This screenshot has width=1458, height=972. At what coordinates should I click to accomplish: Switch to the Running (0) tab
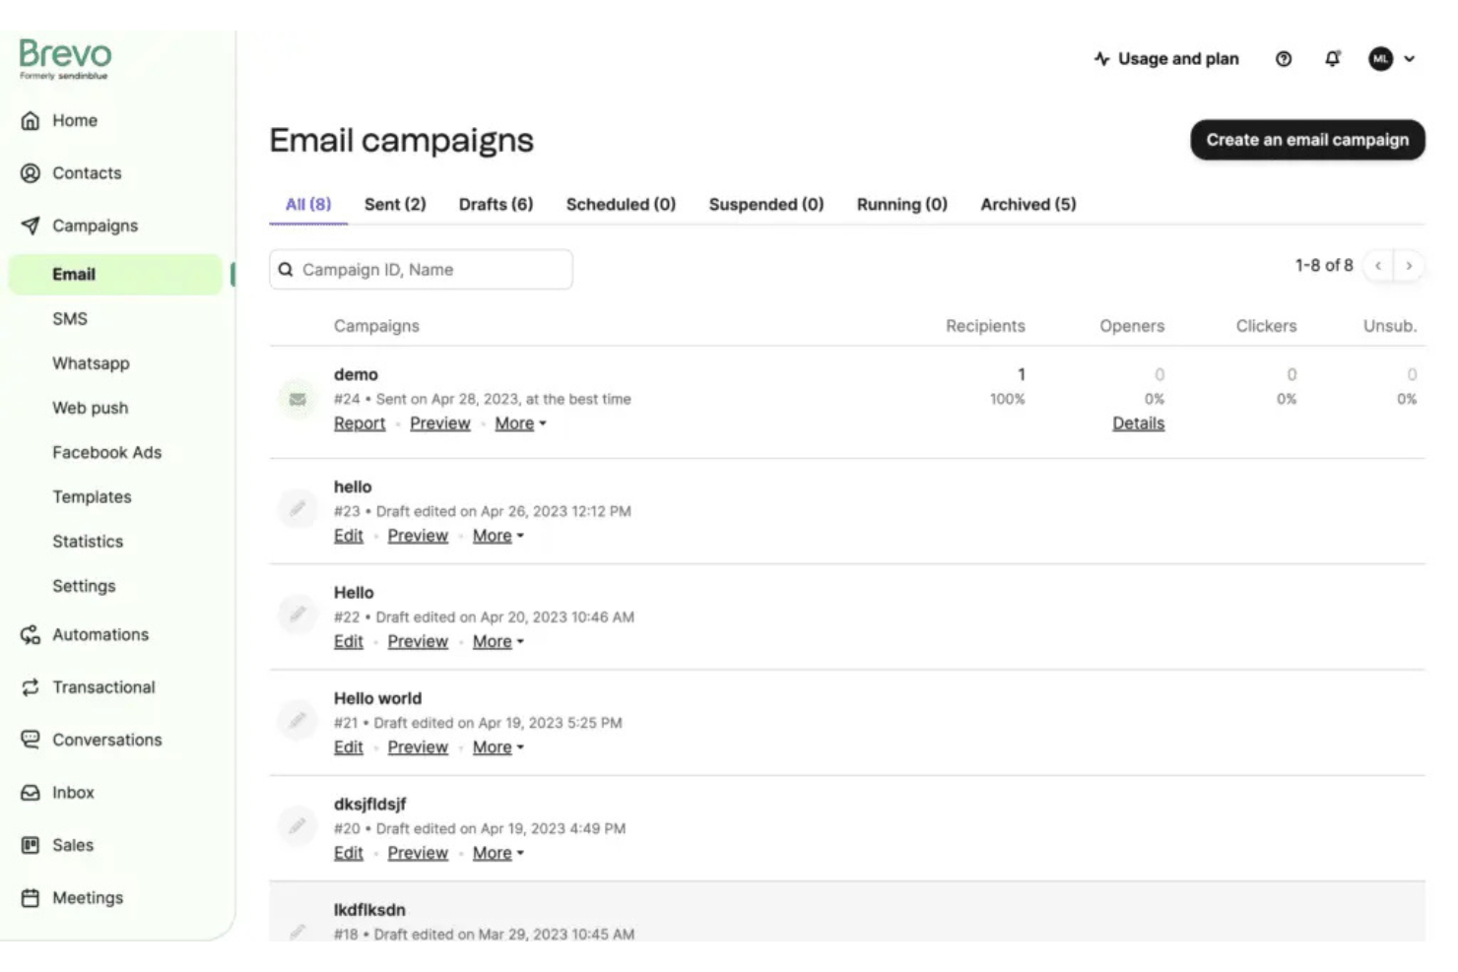[901, 204]
